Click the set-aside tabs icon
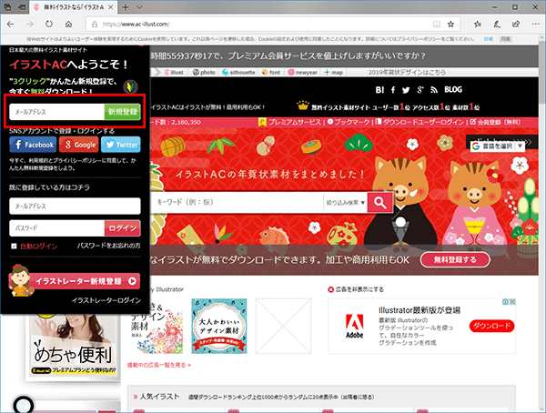546x413 pixels. [22, 7]
